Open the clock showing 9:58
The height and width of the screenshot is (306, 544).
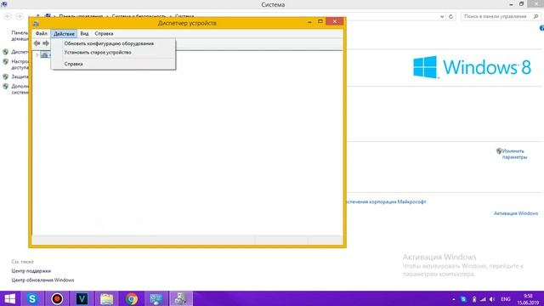(528, 299)
